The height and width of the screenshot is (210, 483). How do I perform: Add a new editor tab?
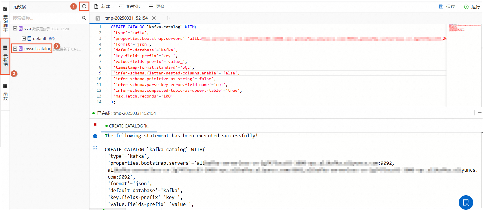(x=168, y=18)
